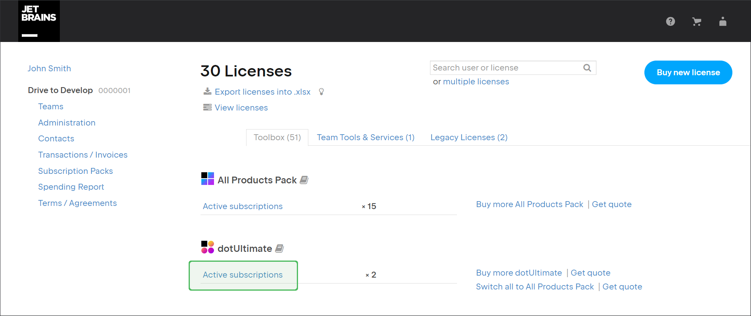Image resolution: width=751 pixels, height=316 pixels.
Task: Open Subscription Packs in the sidebar
Action: coord(75,171)
